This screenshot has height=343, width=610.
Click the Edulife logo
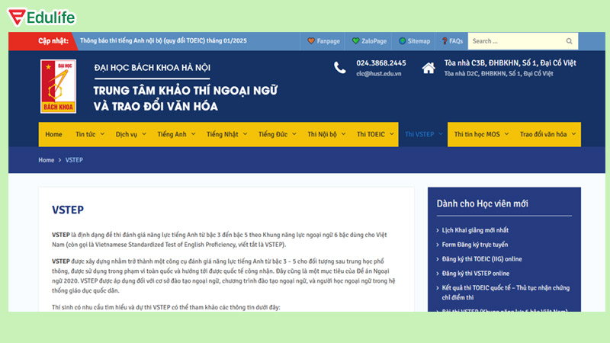click(x=42, y=17)
